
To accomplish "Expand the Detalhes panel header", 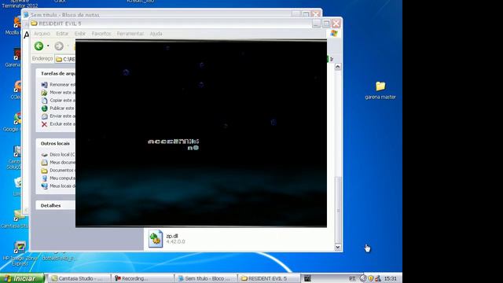I will (x=56, y=205).
